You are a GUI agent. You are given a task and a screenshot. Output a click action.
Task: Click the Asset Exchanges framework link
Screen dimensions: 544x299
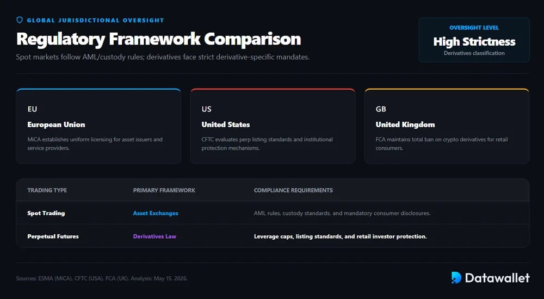click(156, 213)
